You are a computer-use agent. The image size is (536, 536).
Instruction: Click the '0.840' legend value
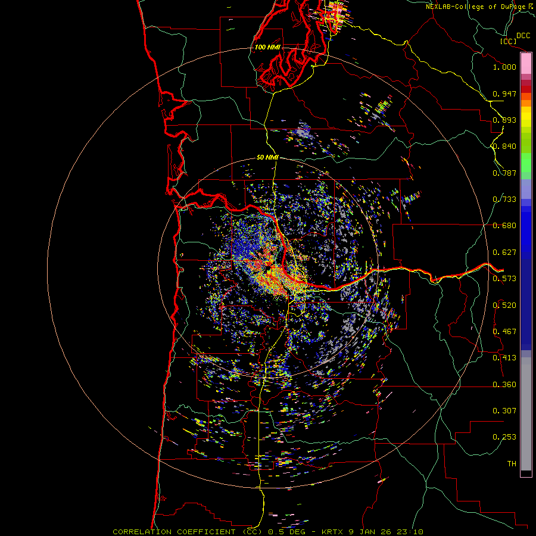pos(504,147)
